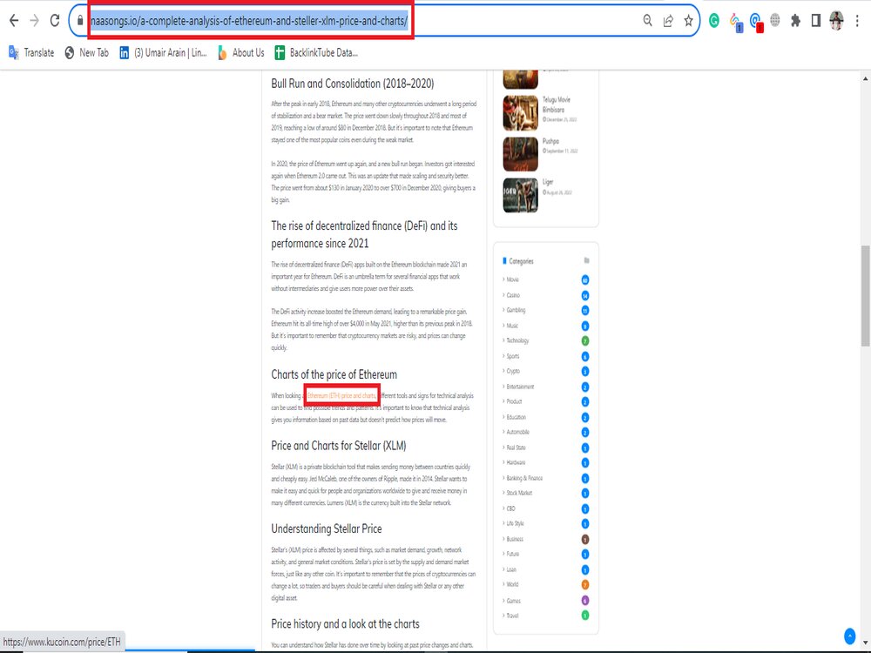Reload the current page
The width and height of the screenshot is (871, 653).
(54, 21)
